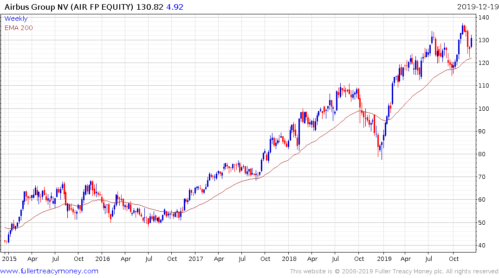Click the copyright notice 'Fuller Treacy Money plc'

pos(409,272)
